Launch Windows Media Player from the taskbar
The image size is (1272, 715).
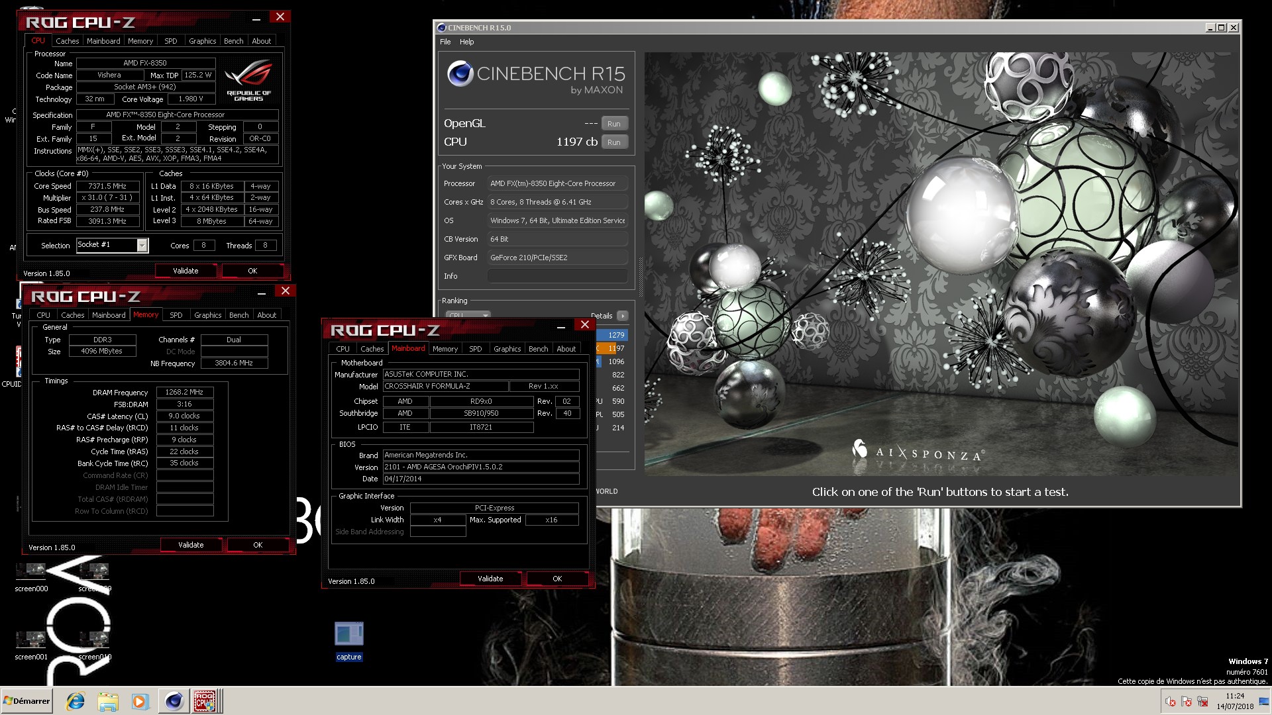(140, 701)
